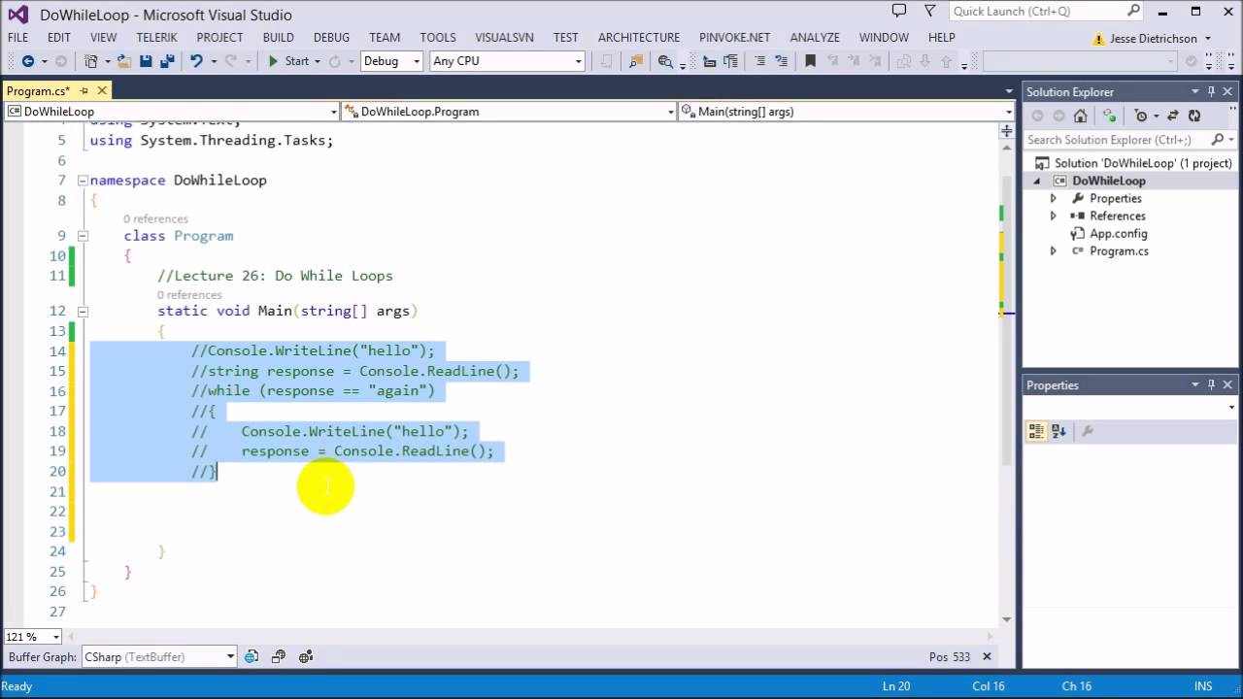The width and height of the screenshot is (1243, 699).
Task: Click the third Buffer Graph icon
Action: tap(306, 656)
